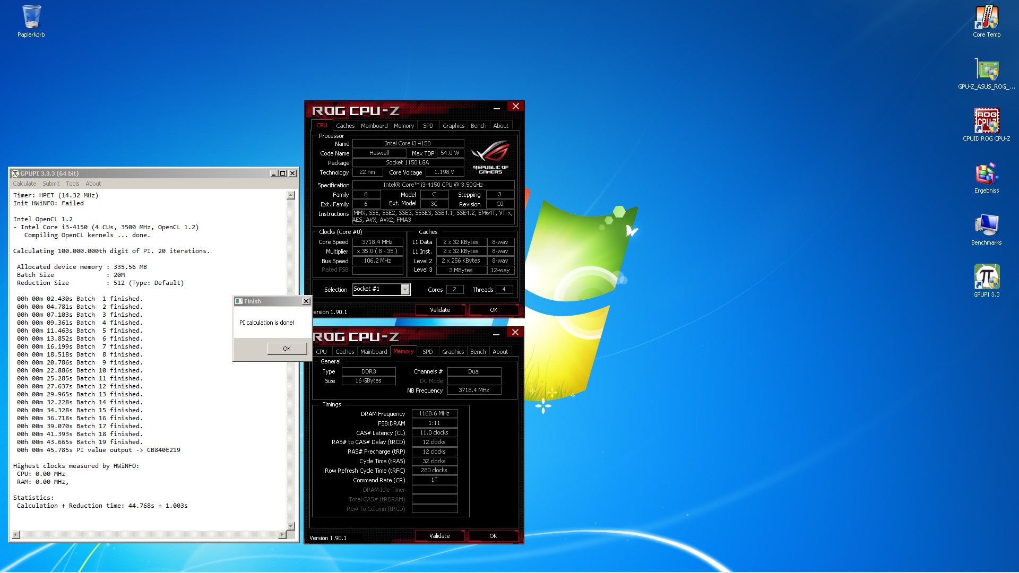The image size is (1019, 573).
Task: Click the Command Rate 1T value
Action: pos(434,480)
